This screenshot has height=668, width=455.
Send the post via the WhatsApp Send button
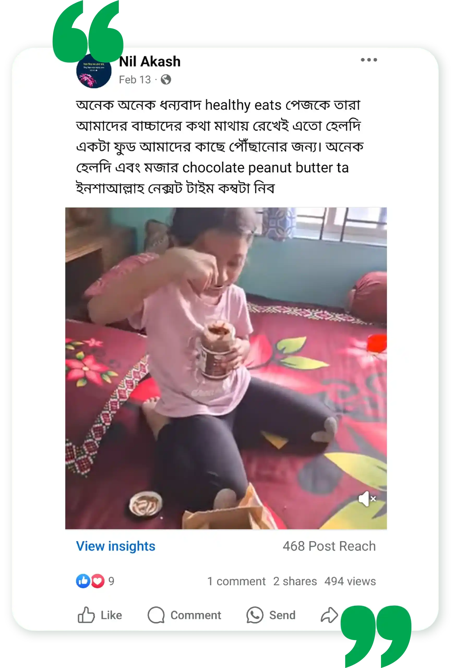(x=271, y=615)
